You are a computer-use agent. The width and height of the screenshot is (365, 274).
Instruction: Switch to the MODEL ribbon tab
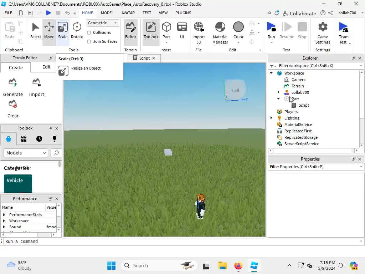click(107, 13)
